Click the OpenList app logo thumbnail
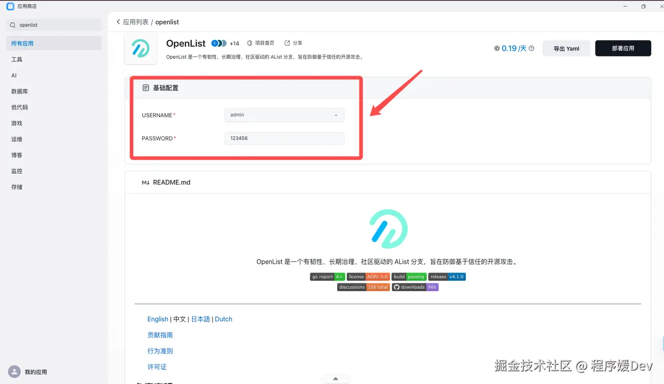The image size is (664, 384). point(141,48)
